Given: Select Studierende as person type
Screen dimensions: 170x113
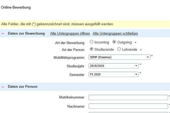Looking at the screenshot, I should pyautogui.click(x=91, y=49).
